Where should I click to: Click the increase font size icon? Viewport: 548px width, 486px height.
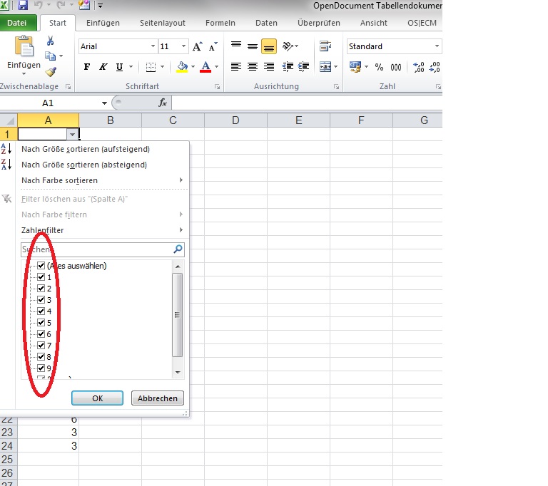pos(198,46)
